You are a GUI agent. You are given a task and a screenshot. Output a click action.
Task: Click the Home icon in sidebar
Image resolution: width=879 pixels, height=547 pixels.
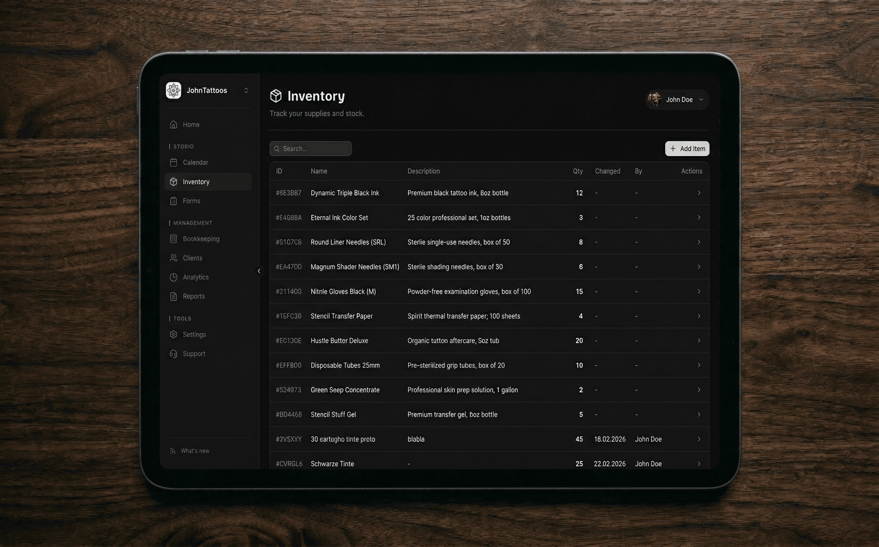click(174, 124)
